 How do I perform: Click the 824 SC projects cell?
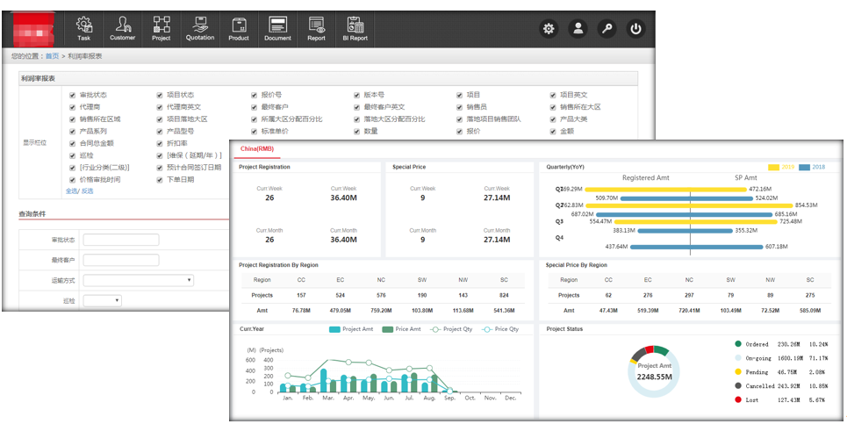504,296
